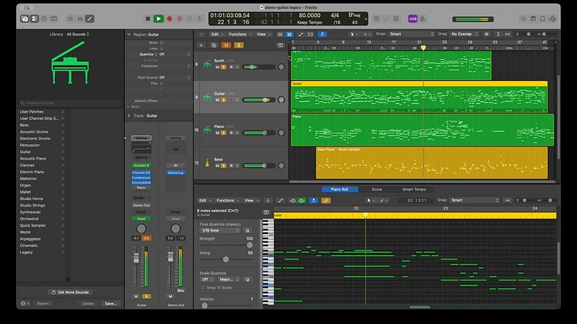Toggle the green MIDI Out button in Piano Roll
This screenshot has height=324, width=577.
click(x=301, y=200)
